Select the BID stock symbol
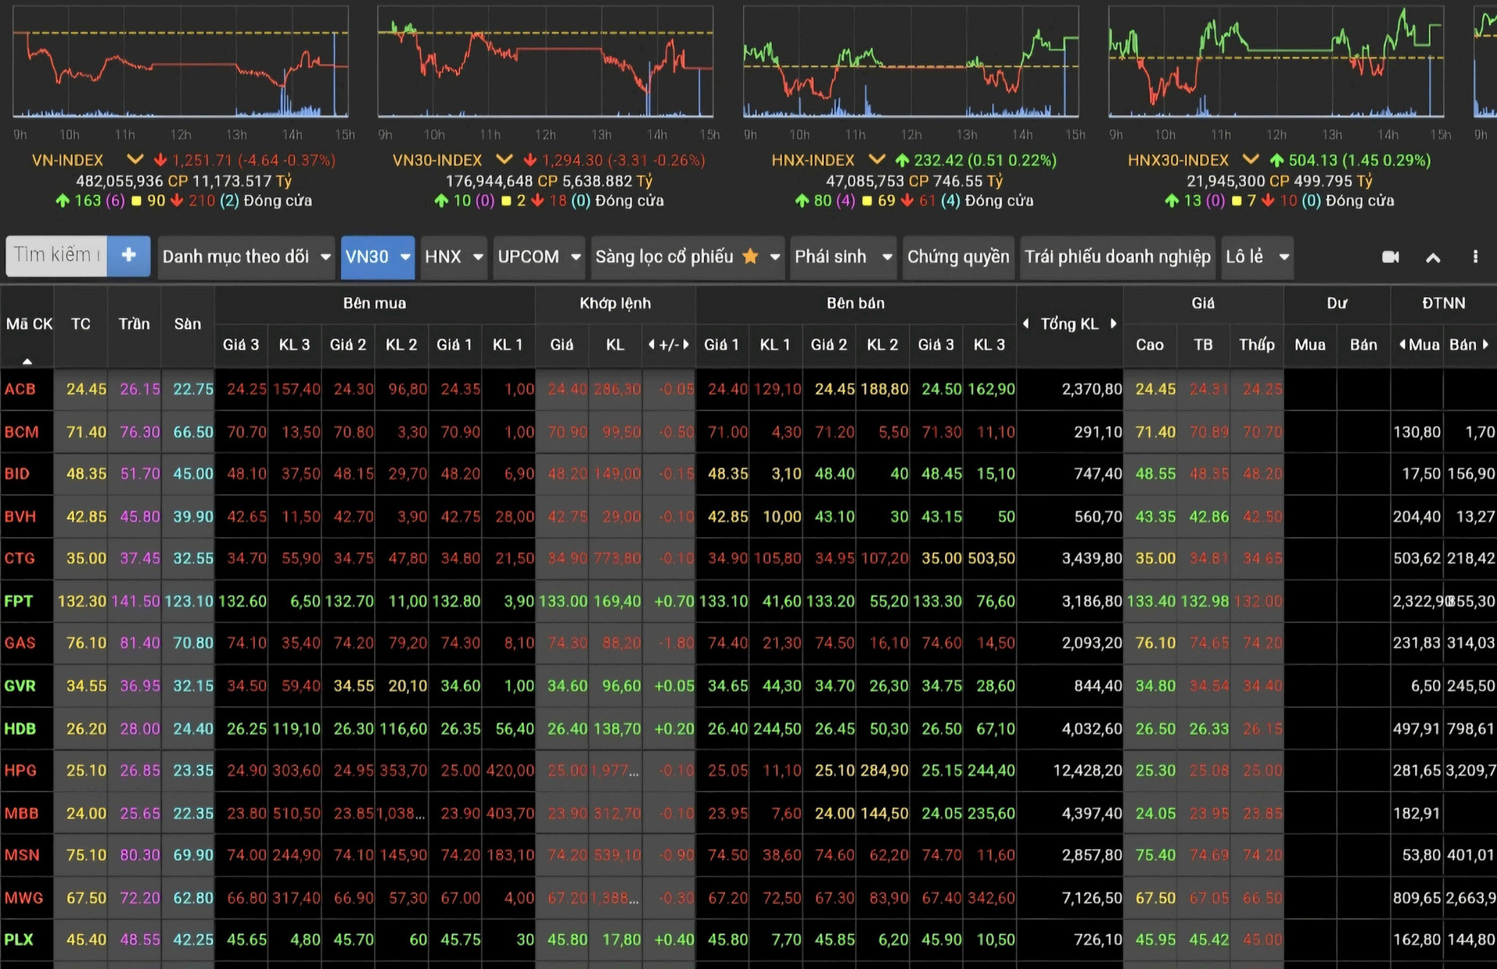This screenshot has width=1497, height=969. coord(17,474)
